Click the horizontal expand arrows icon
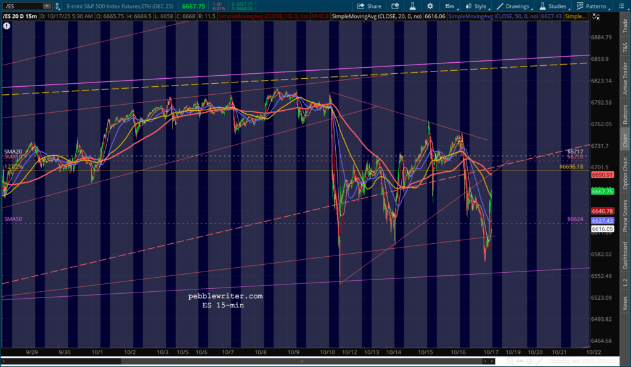 520,361
